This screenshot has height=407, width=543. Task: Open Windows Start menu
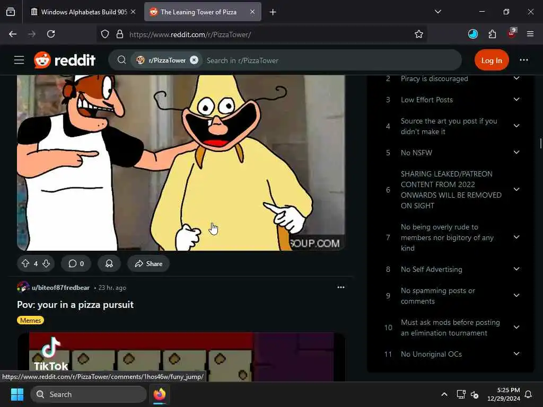tap(17, 394)
